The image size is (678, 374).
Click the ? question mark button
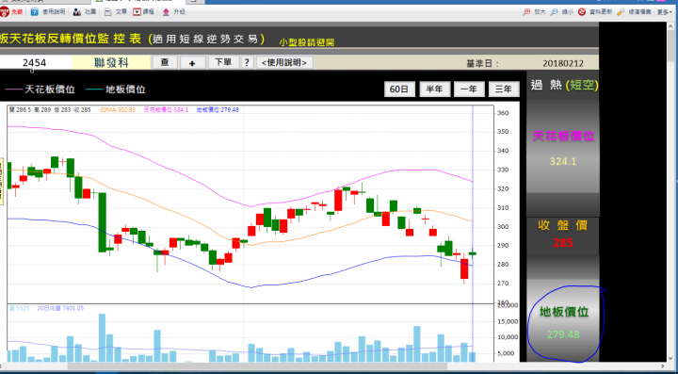pyautogui.click(x=247, y=63)
